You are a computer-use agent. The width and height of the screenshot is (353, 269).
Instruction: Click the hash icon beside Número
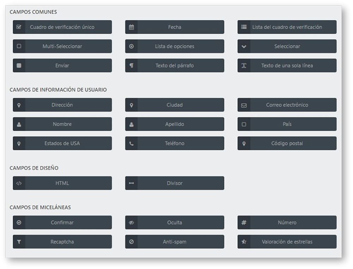[x=244, y=223]
